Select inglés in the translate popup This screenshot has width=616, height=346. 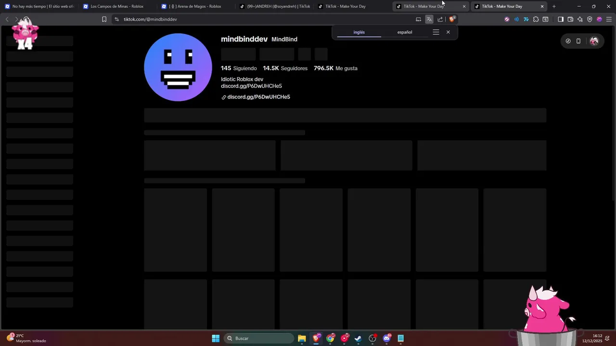(359, 32)
